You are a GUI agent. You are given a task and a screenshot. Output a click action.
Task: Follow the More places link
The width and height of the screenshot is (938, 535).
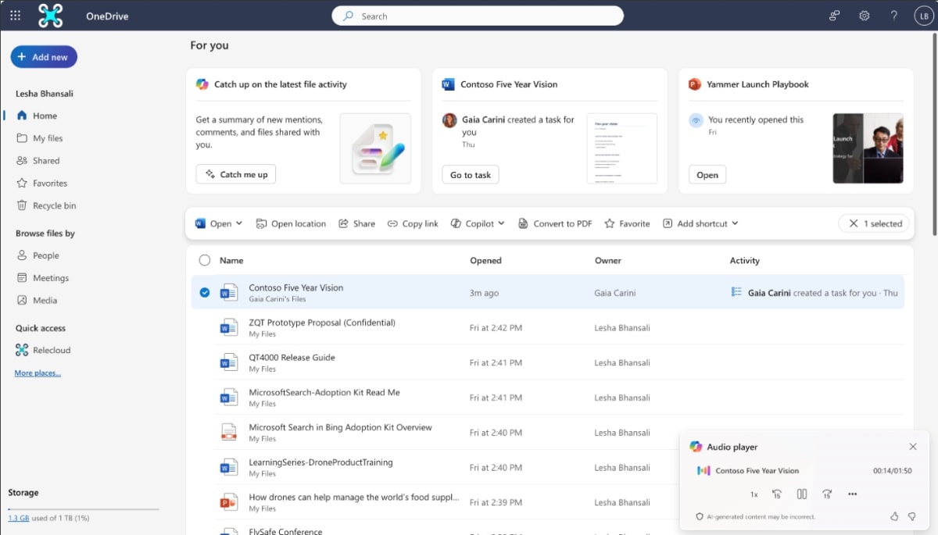(38, 373)
